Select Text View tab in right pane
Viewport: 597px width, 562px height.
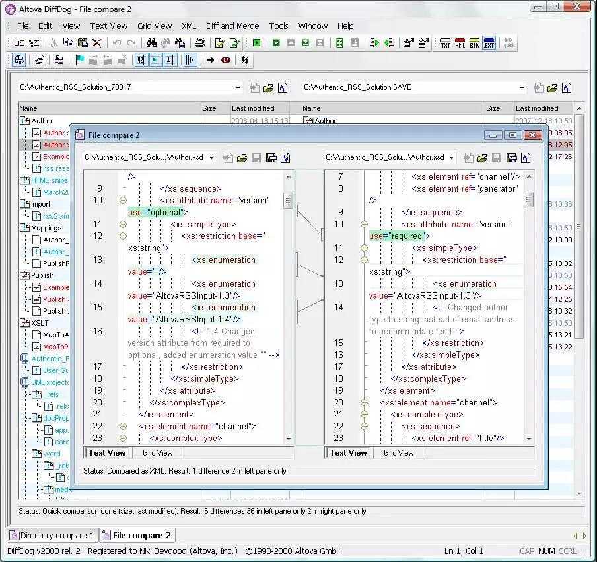point(348,453)
